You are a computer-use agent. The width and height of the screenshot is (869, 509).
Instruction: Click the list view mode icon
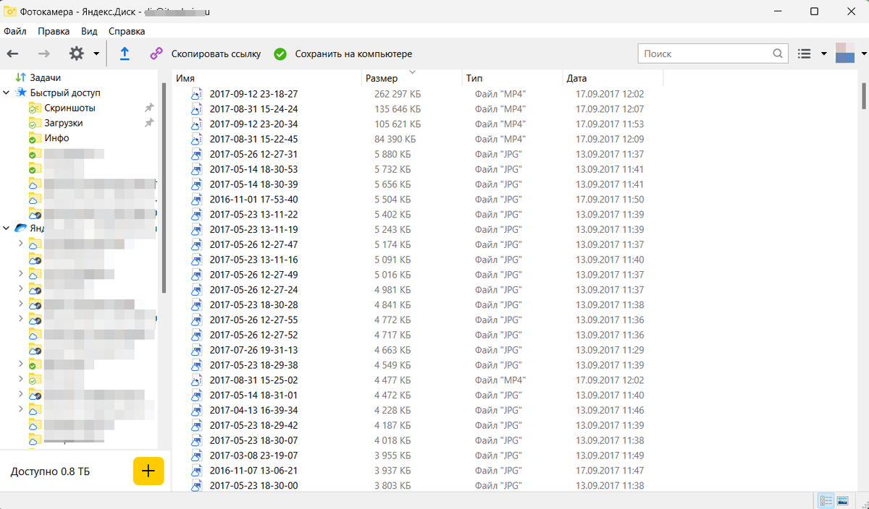point(804,54)
